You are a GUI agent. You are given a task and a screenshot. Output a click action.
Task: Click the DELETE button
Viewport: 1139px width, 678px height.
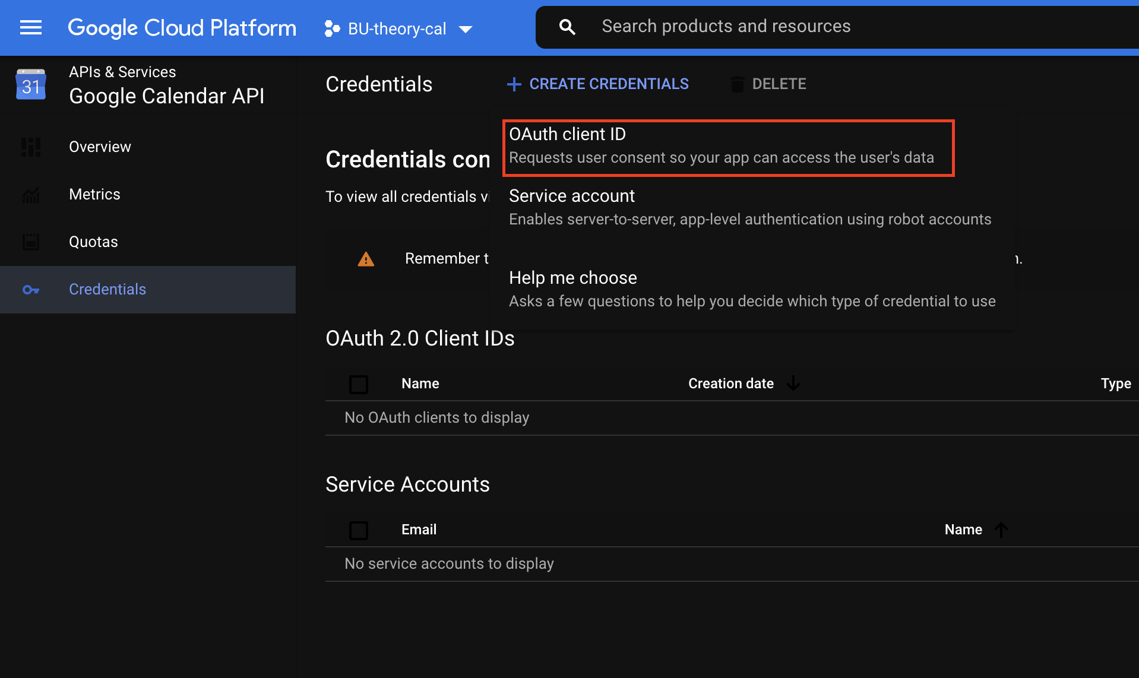tap(768, 84)
